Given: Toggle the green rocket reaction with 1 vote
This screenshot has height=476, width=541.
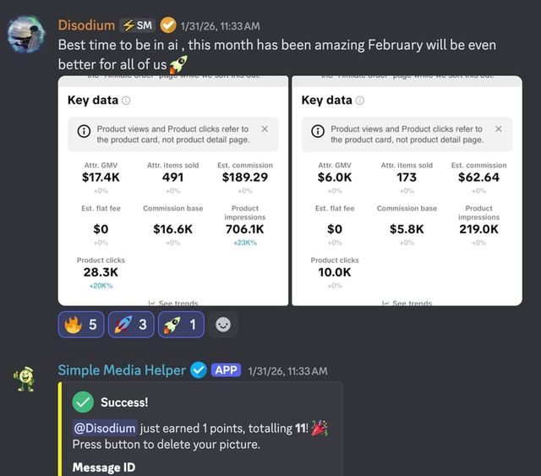Looking at the screenshot, I should pos(181,325).
